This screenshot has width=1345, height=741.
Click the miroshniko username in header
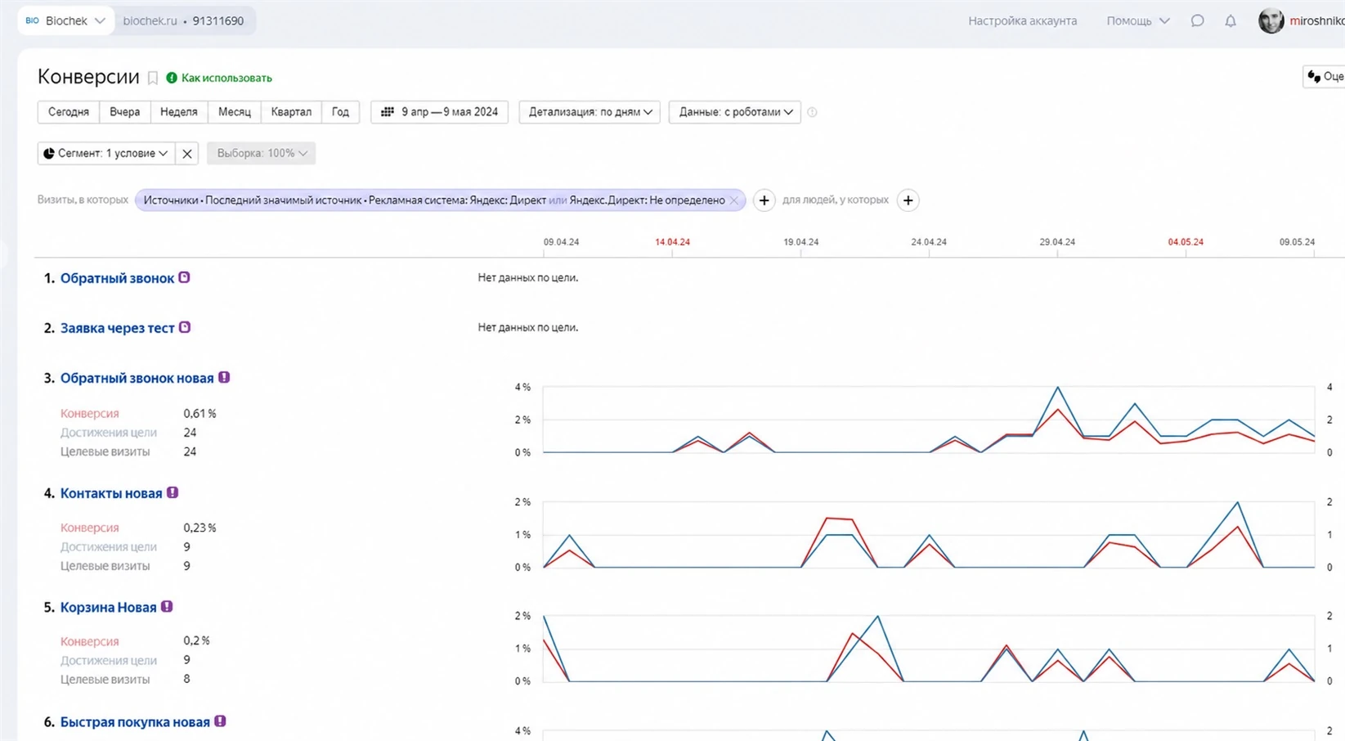pyautogui.click(x=1317, y=20)
